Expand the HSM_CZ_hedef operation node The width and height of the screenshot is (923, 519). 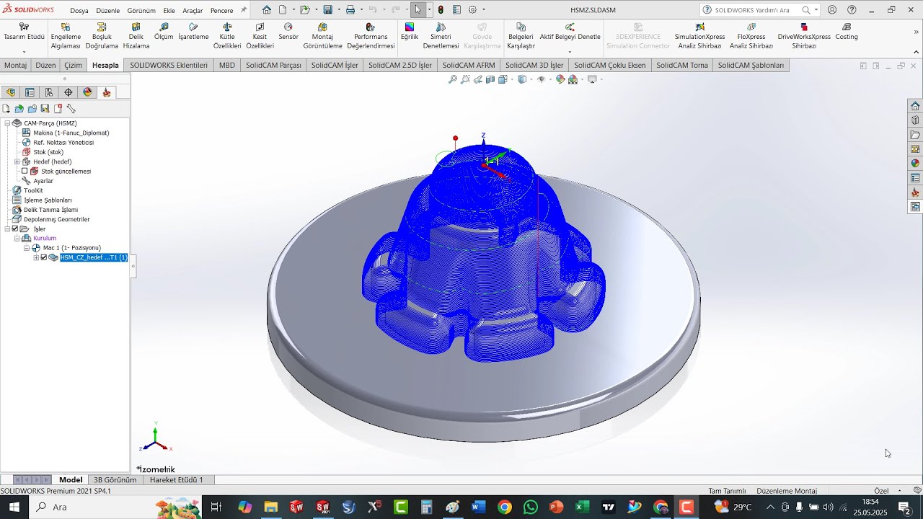coord(36,257)
